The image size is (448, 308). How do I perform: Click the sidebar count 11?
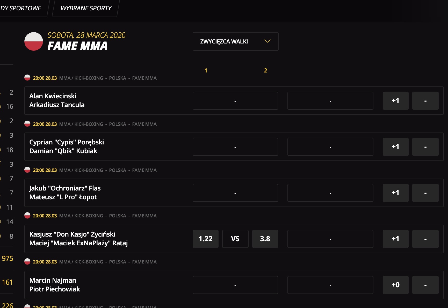9,207
